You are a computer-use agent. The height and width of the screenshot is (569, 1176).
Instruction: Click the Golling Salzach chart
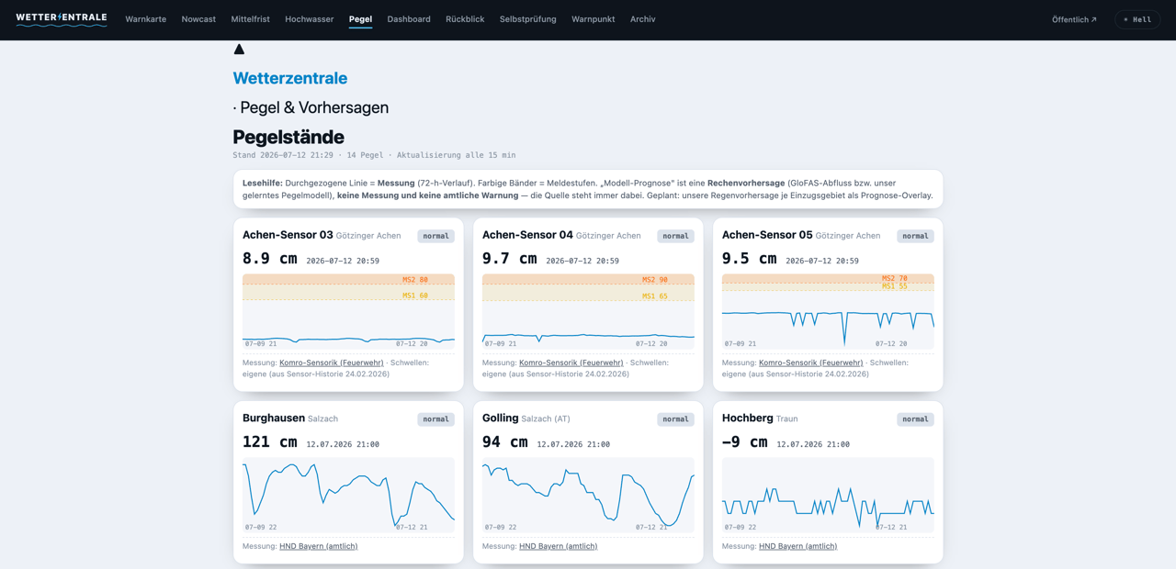click(588, 495)
